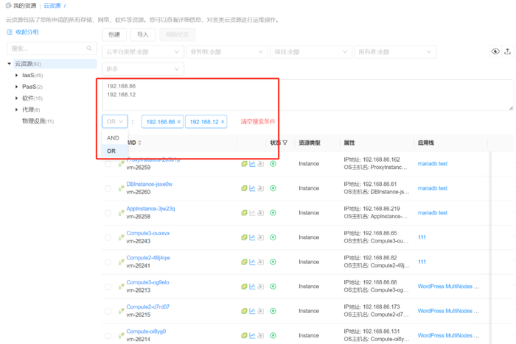
Task: Open the 云平台类型 filter dropdown
Action: coord(143,52)
